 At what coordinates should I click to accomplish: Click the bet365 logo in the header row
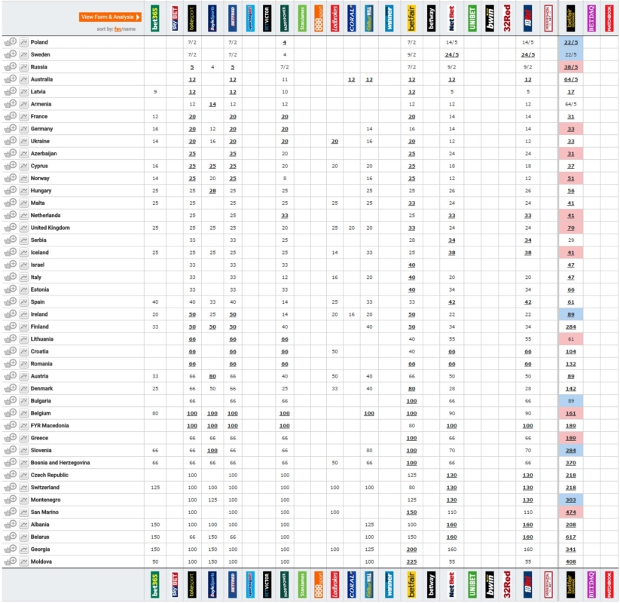pyautogui.click(x=155, y=19)
